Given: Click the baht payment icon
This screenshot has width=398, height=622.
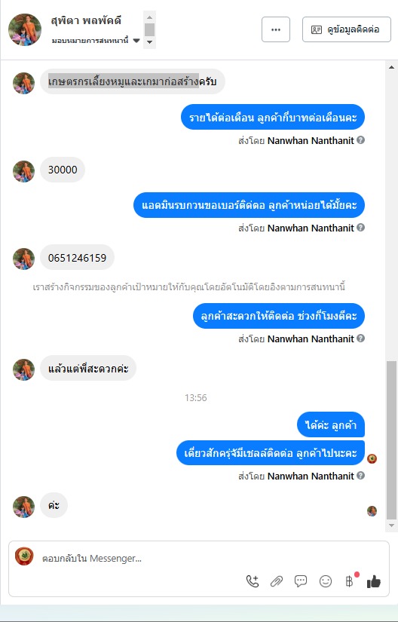Looking at the screenshot, I should [x=349, y=581].
